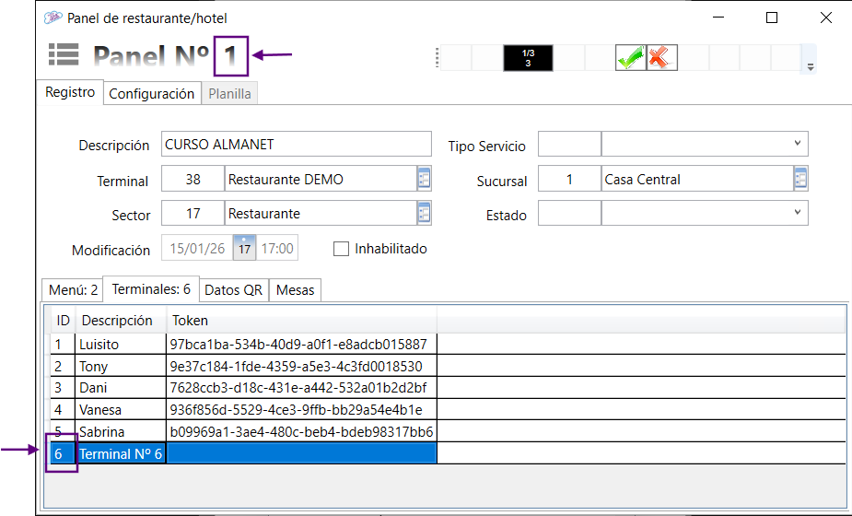Open the Terminal lookup list icon
The height and width of the screenshot is (516, 852).
click(424, 179)
